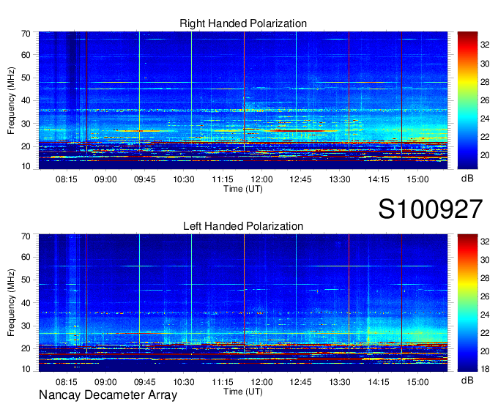Click the 10:30 tick on Left Handed time axis

(x=184, y=382)
